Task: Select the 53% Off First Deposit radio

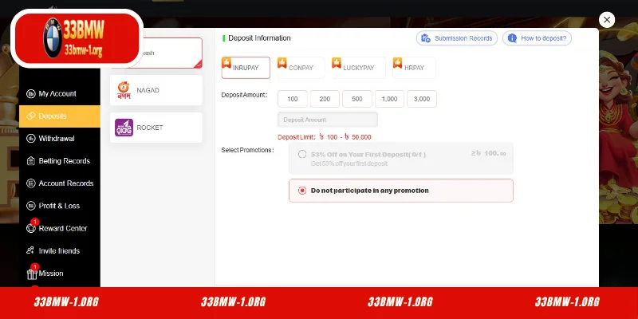Action: click(302, 154)
